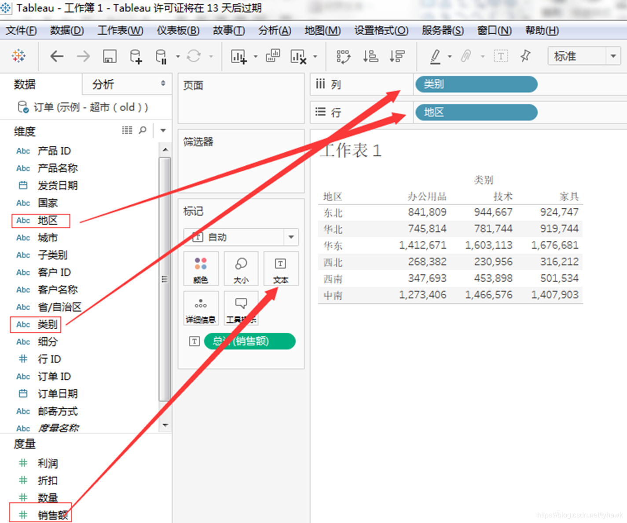Image resolution: width=627 pixels, height=523 pixels.
Task: Open the dimensions pane dropdown arrow
Action: coord(163,131)
